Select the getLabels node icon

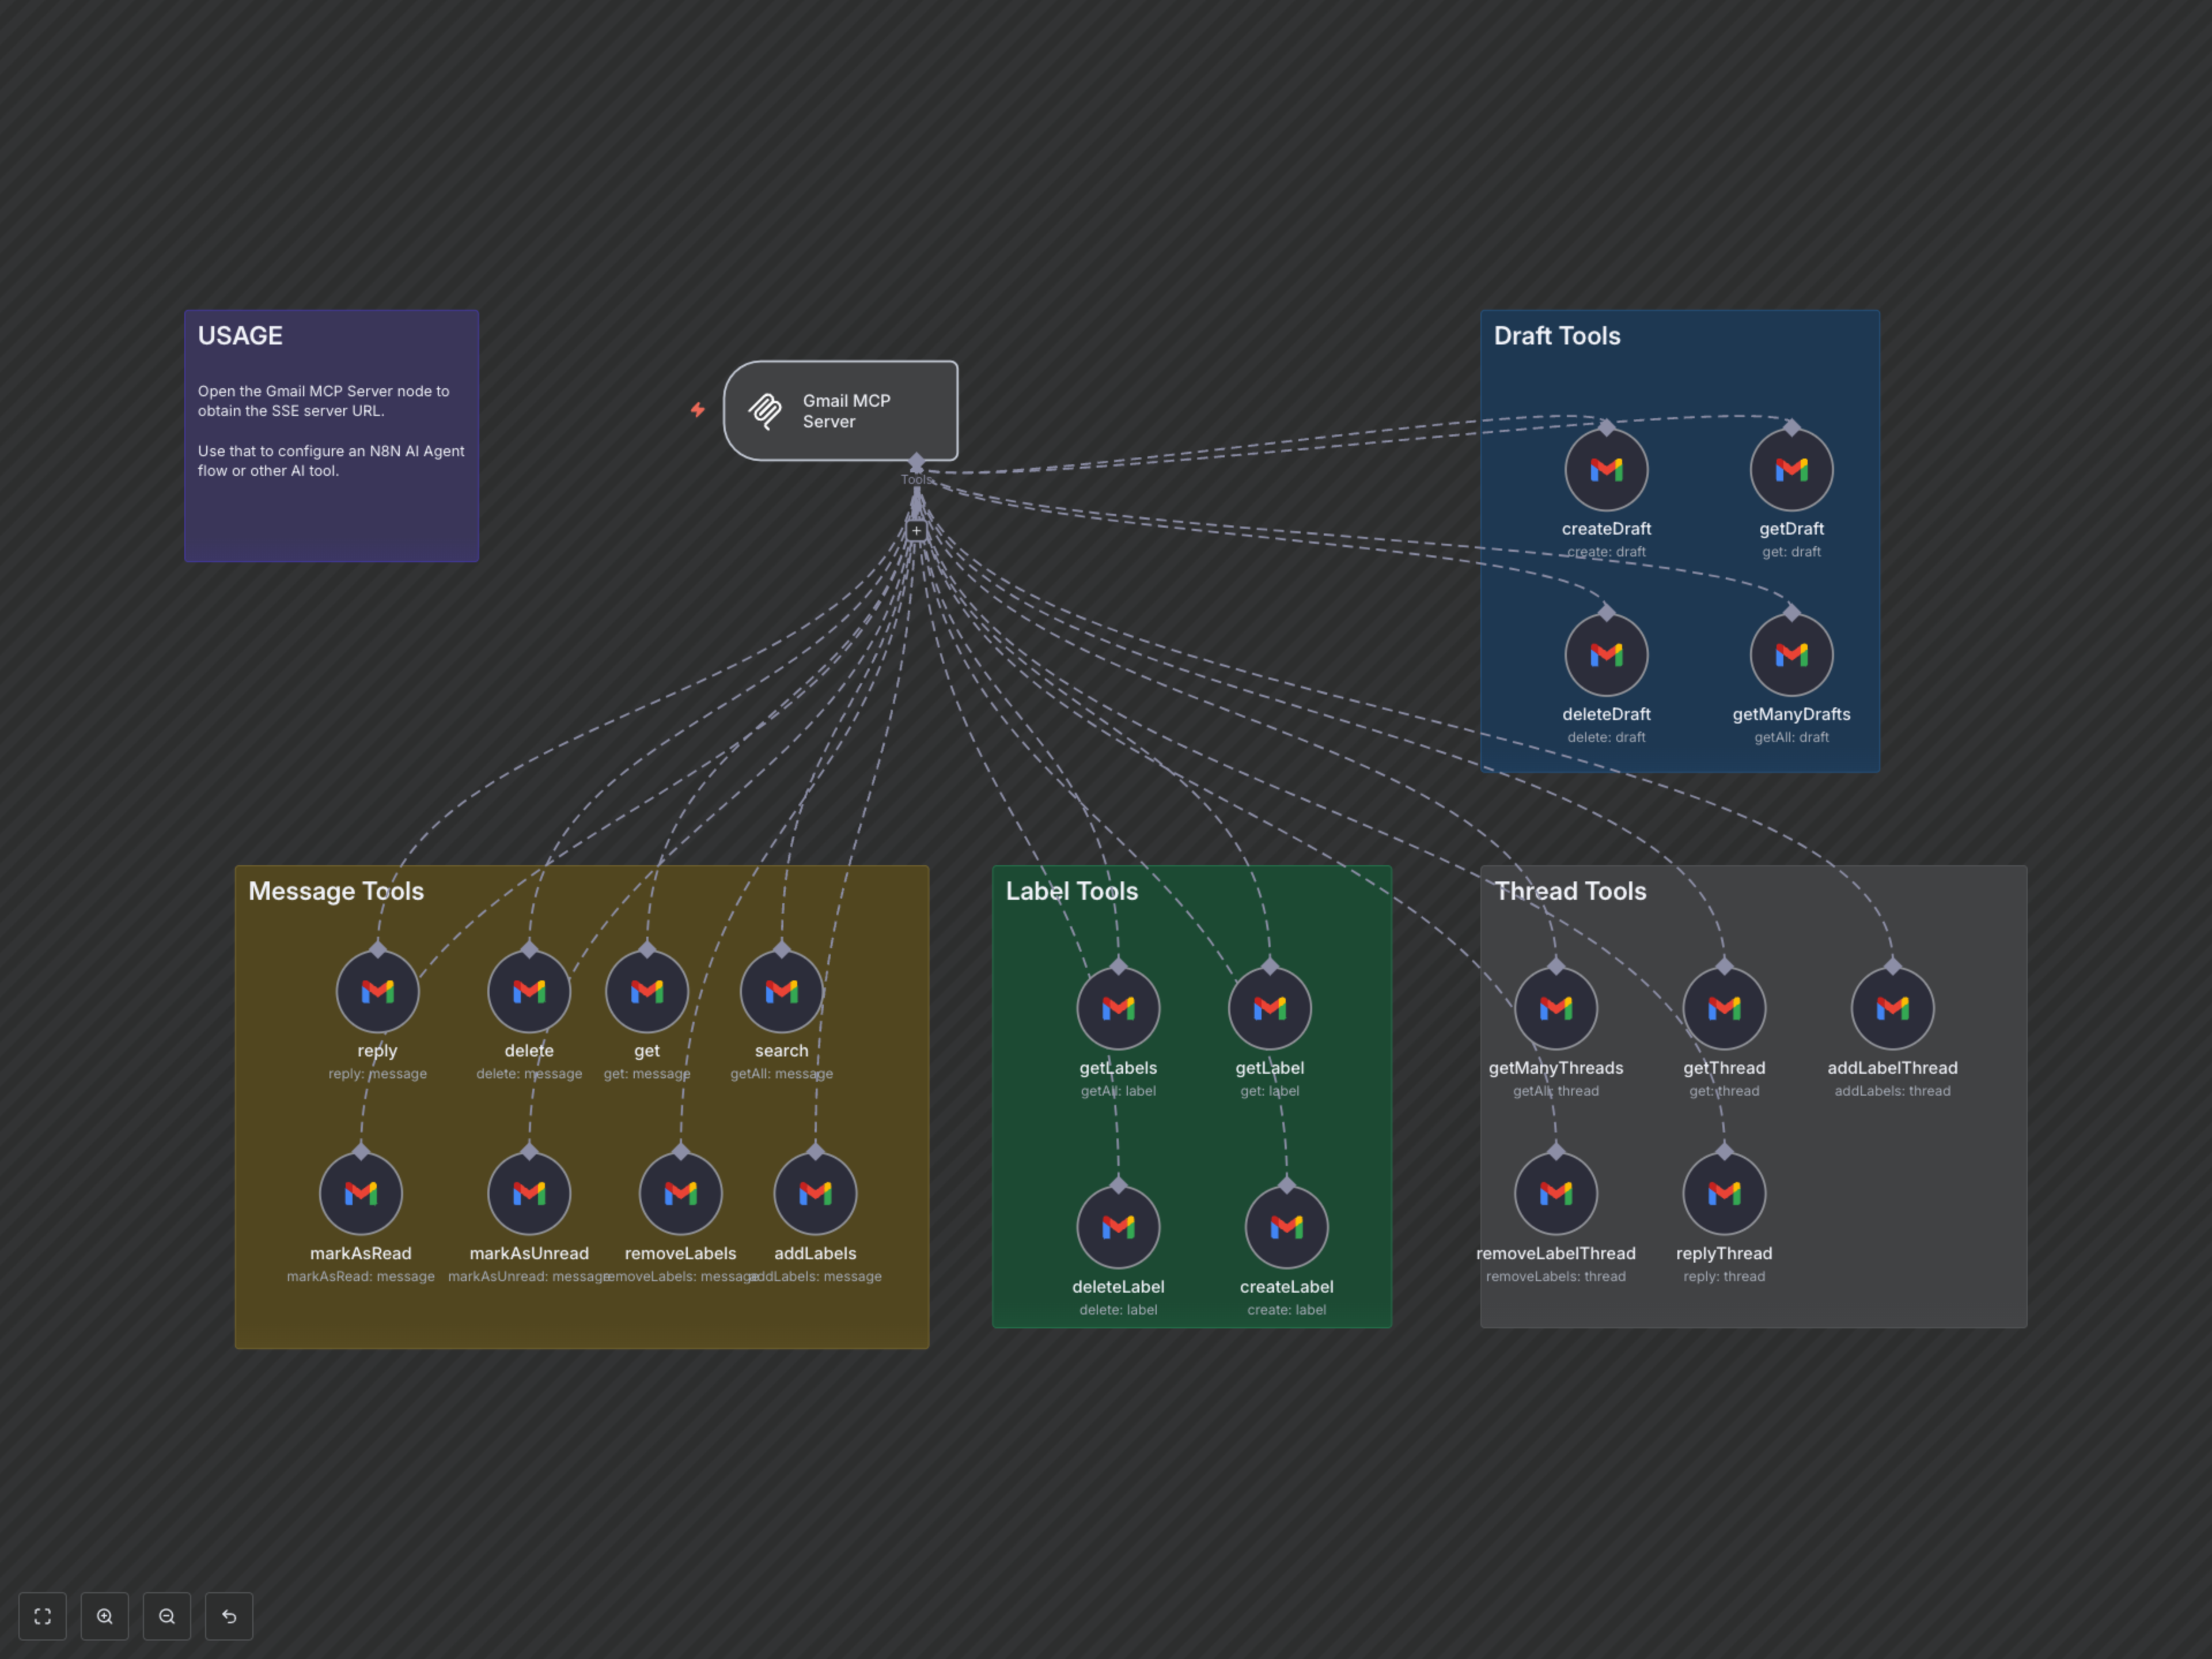coord(1118,1008)
